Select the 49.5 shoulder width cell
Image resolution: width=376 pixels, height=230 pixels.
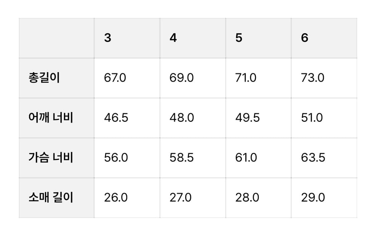(258, 118)
